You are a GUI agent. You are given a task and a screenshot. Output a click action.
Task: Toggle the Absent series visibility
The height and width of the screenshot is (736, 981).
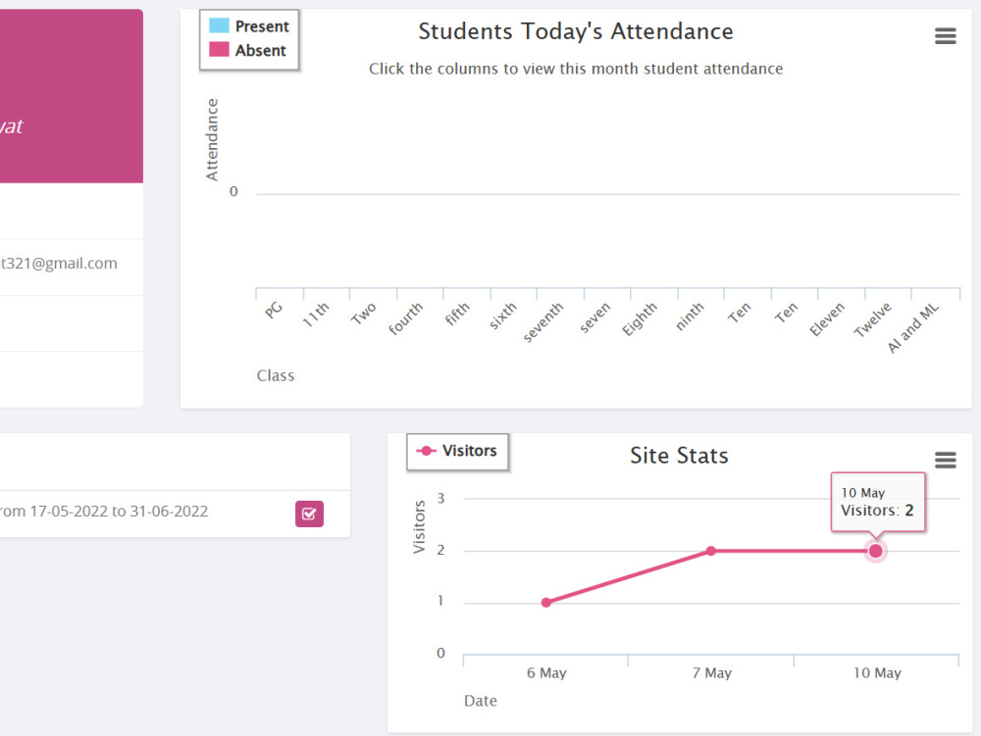[x=248, y=47]
